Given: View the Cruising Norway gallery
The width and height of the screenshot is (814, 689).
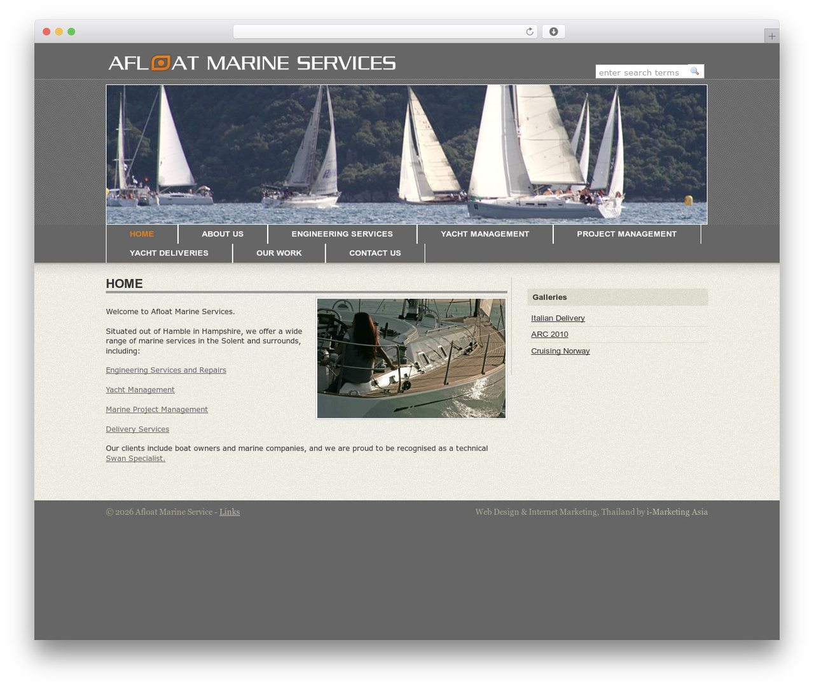Looking at the screenshot, I should (560, 351).
